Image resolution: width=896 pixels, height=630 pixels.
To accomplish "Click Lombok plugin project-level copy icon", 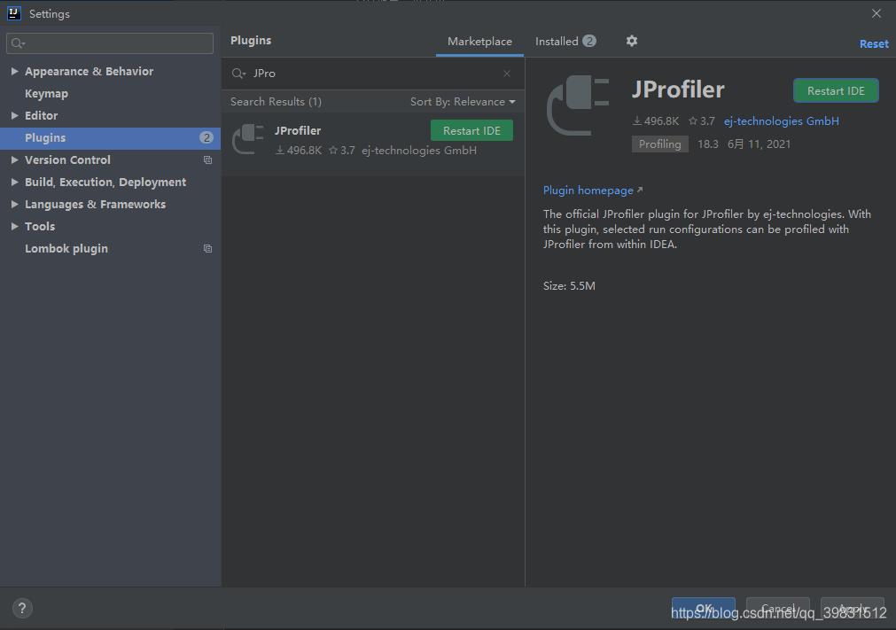I will coord(208,249).
